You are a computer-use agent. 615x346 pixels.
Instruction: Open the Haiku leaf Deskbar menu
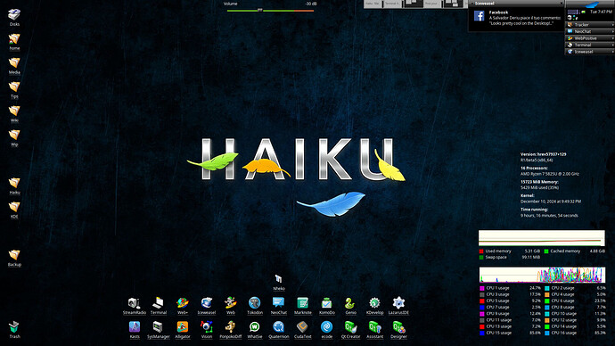589,4
